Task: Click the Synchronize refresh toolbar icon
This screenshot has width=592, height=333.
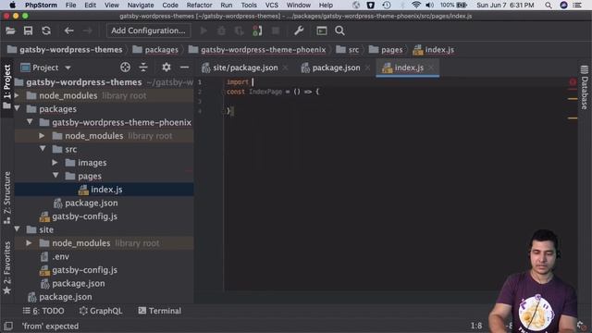Action: [x=46, y=31]
